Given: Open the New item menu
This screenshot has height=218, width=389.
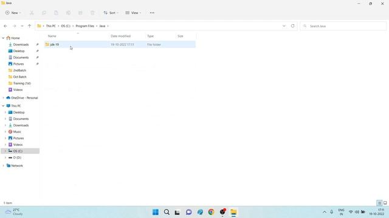Looking at the screenshot, I should coord(13,13).
